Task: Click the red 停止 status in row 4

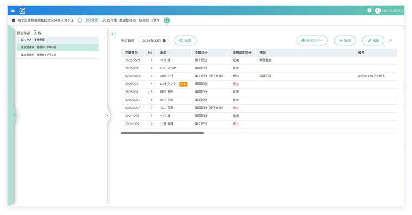Action: click(235, 84)
